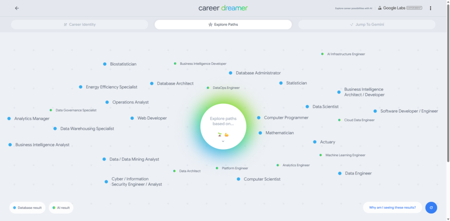Image resolution: width=450 pixels, height=221 pixels.
Task: Open Data Warehousing Specialist
Action: [x=87, y=129]
